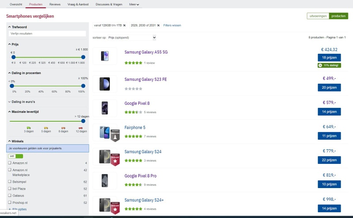
Task: Click the 12 dagen delivery truck icon
Action: tap(81, 128)
